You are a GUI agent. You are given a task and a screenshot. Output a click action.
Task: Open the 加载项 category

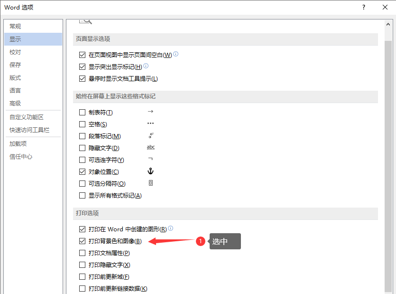[x=33, y=144]
